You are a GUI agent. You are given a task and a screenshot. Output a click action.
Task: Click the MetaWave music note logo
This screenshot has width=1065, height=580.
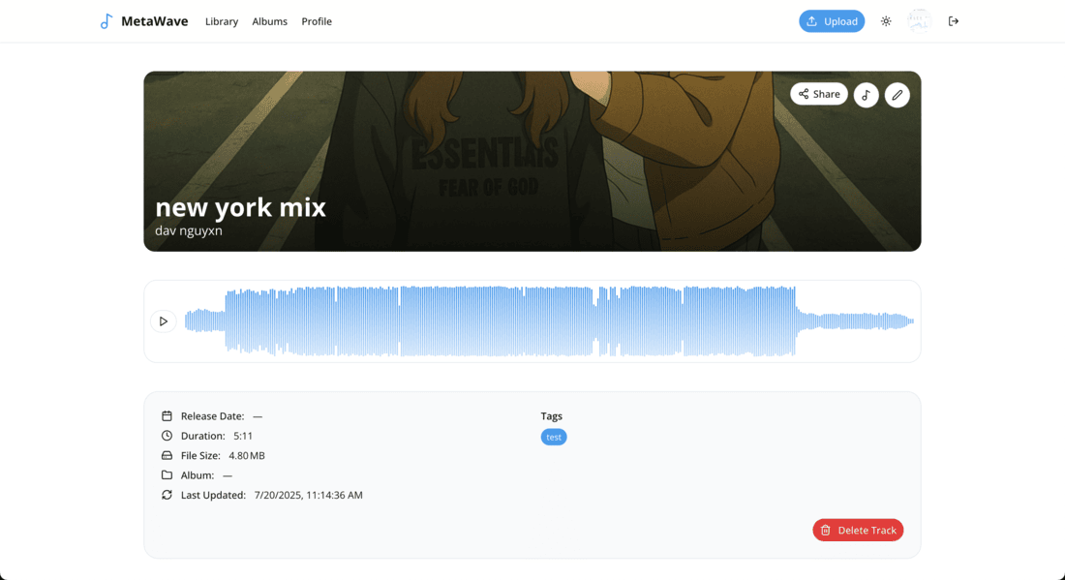click(106, 21)
